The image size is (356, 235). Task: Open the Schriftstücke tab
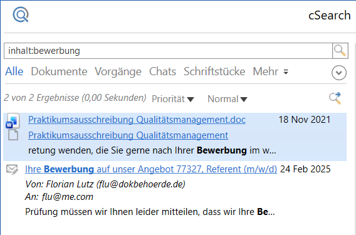tap(214, 71)
